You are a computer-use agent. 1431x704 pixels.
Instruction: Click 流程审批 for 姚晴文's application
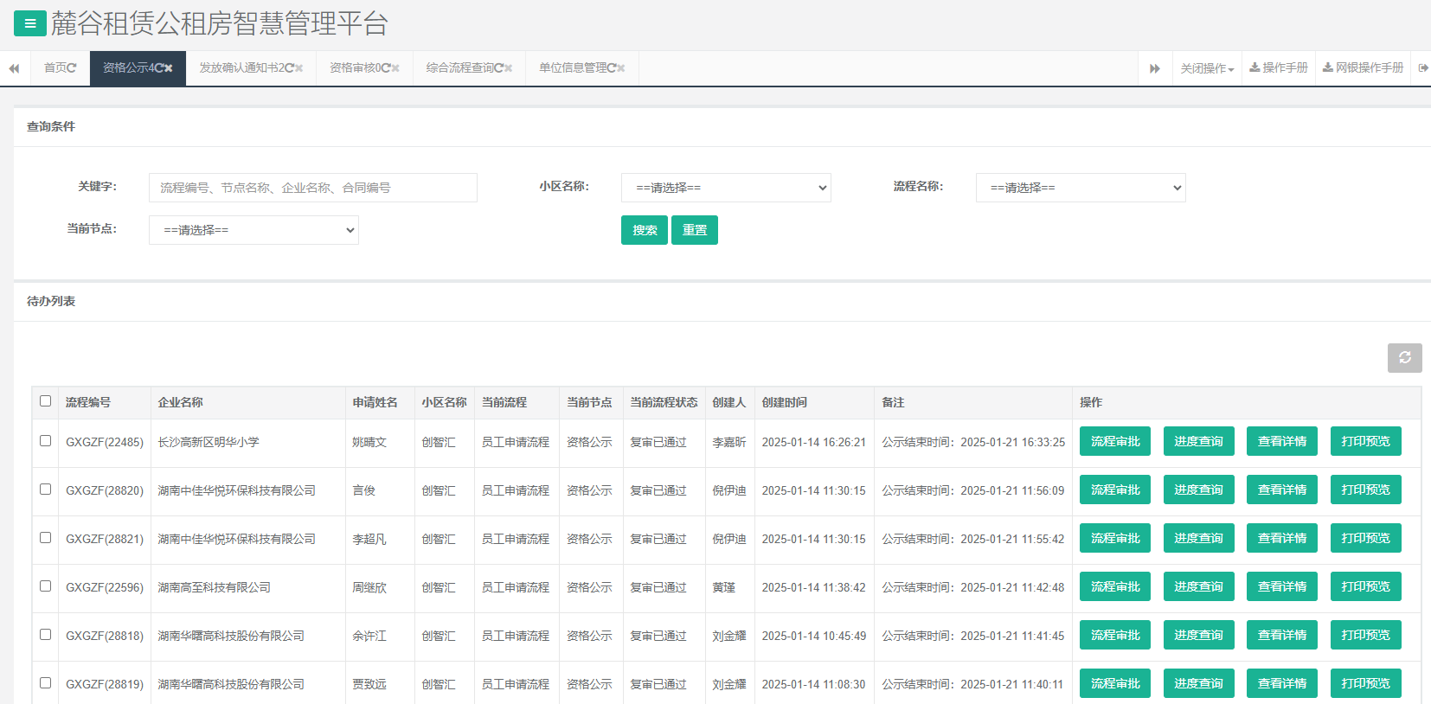click(x=1114, y=441)
